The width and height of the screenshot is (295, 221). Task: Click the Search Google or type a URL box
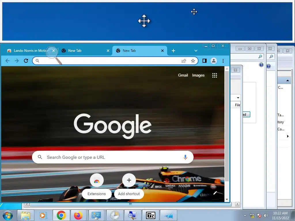tap(113, 157)
